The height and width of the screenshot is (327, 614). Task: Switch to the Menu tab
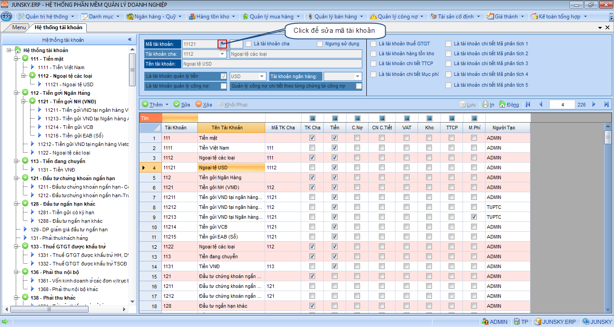[19, 27]
